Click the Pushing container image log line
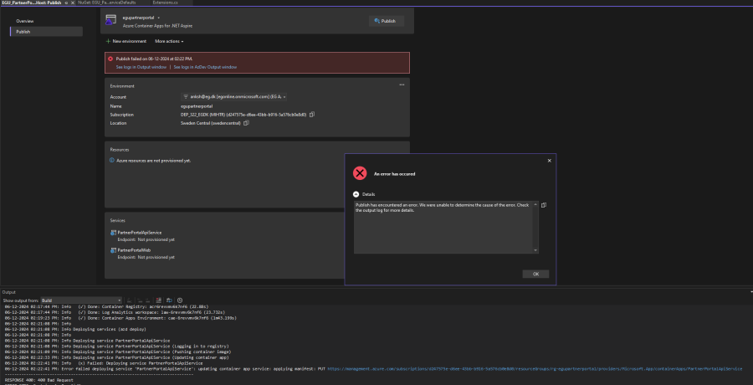 tap(118, 352)
